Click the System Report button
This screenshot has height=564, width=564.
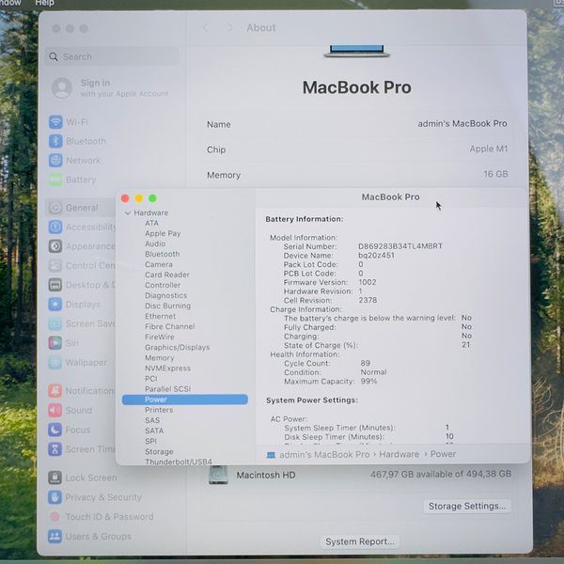tap(360, 541)
